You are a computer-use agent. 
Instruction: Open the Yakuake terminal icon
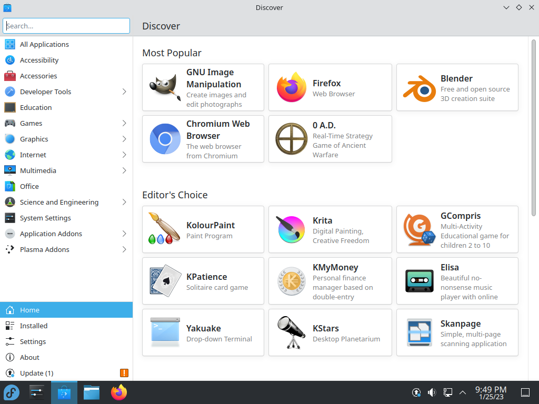(x=165, y=332)
